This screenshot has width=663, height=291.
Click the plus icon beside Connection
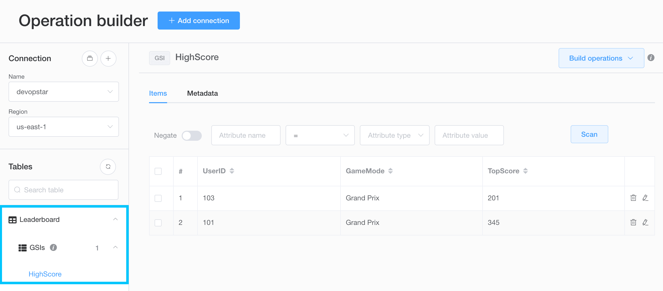[108, 59]
